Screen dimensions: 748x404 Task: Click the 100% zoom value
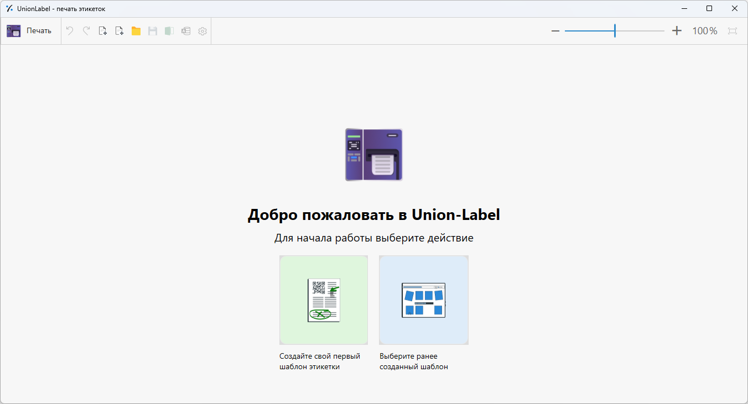click(x=705, y=31)
